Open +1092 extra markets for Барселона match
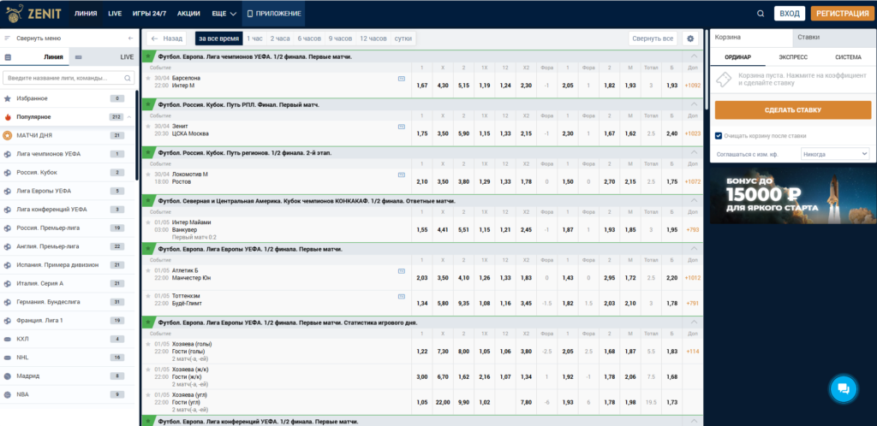 point(692,86)
